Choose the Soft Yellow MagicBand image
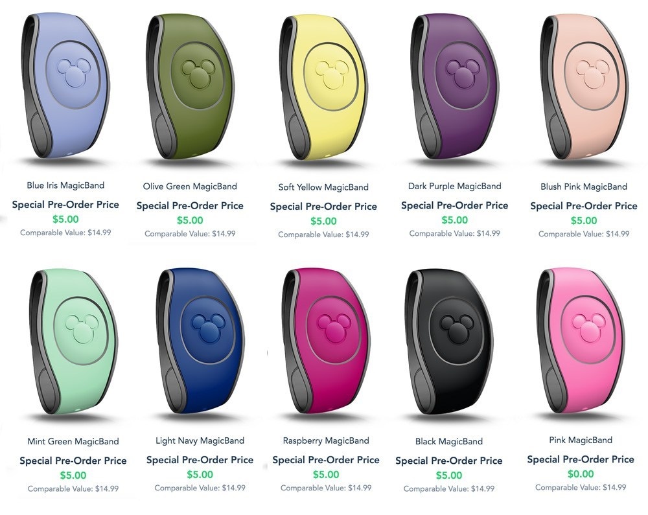648x515 pixels. [323, 87]
